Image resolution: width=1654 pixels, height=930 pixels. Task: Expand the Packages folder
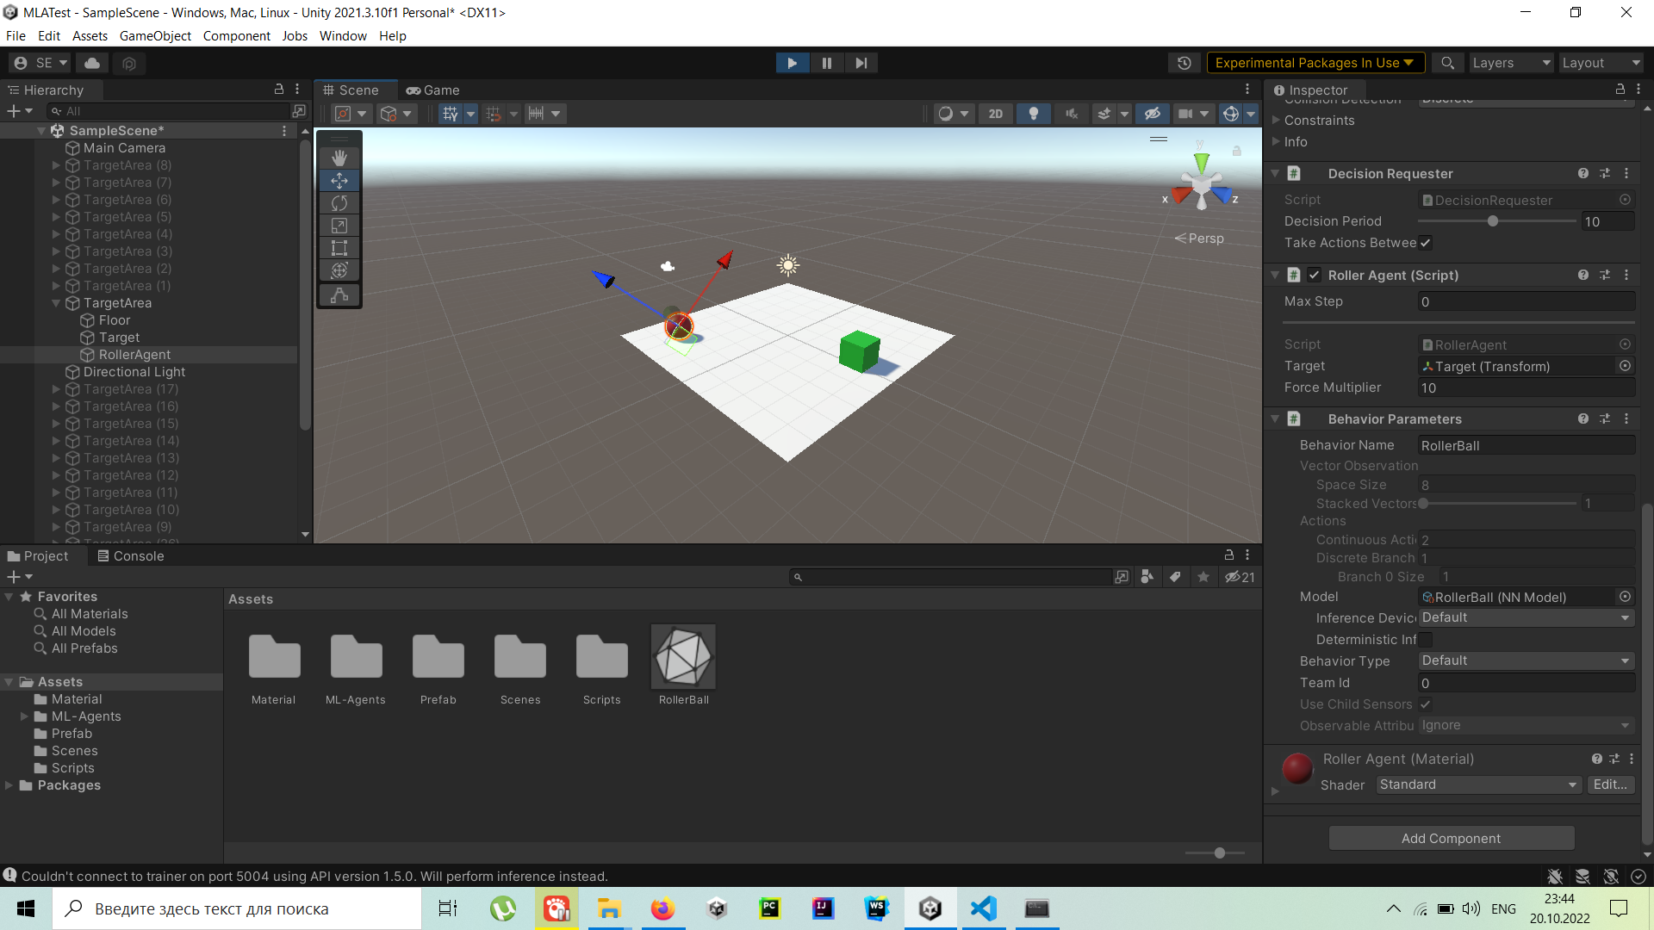click(9, 785)
